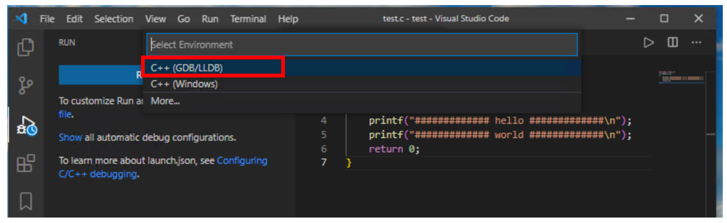727x223 pixels.
Task: Close the VS Code window
Action: [x=698, y=19]
